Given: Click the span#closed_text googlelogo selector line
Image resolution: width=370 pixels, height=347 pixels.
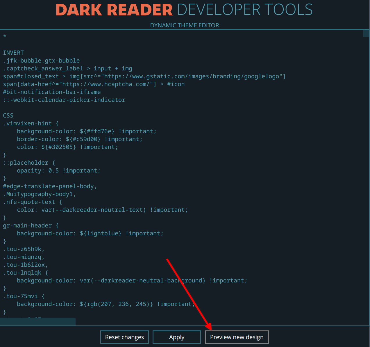Looking at the screenshot, I should 144,76.
